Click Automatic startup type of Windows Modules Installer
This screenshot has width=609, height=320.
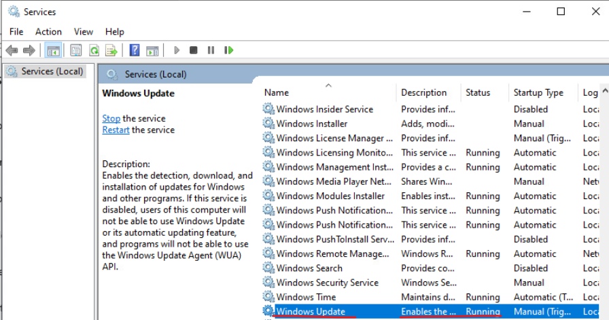pyautogui.click(x=535, y=196)
